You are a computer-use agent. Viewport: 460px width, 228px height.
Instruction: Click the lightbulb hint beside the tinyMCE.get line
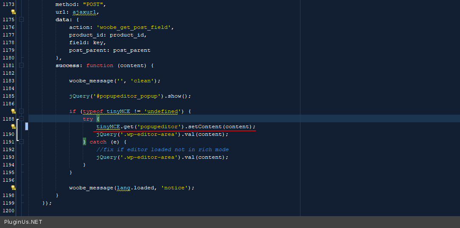pos(13,127)
